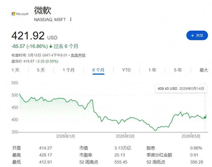Click the 52 周高点 value 555.45
Screen dimensions: 212x167
[x=121, y=162]
